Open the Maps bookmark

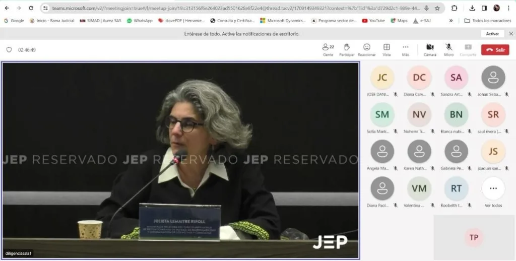point(399,20)
